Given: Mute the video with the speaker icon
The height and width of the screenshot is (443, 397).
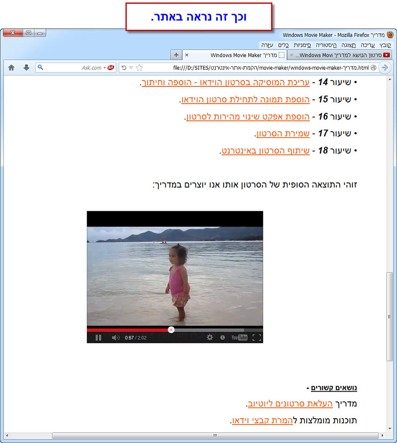Looking at the screenshot, I should click(x=115, y=337).
